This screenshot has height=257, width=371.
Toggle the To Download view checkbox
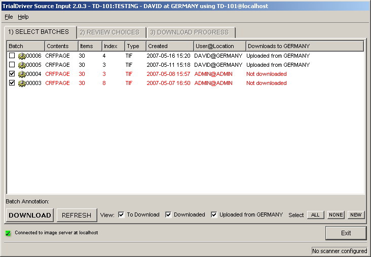(121, 215)
